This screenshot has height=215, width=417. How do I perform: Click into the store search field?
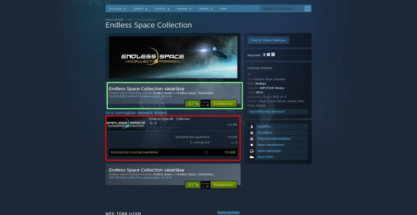[283, 8]
